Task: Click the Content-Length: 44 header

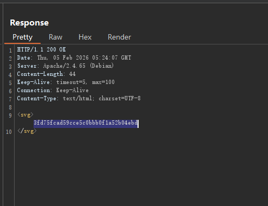Action: pyautogui.click(x=46, y=74)
